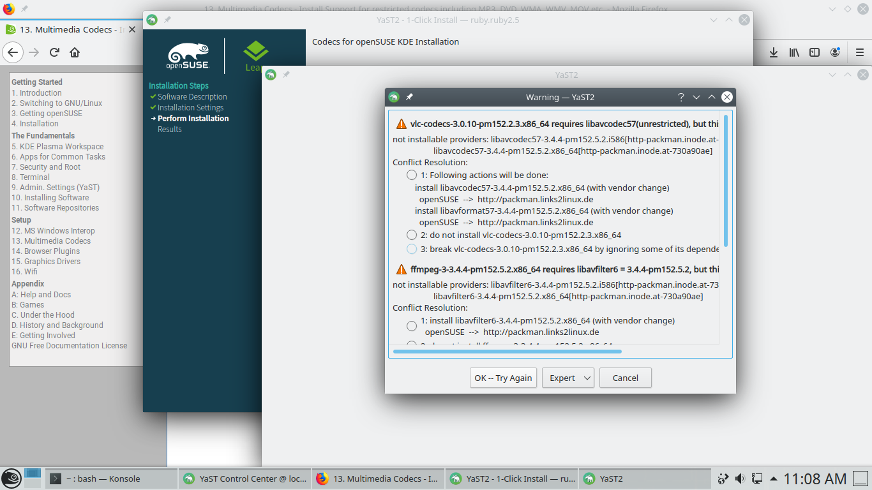Switch to YaST2 taskbar entry
This screenshot has width=872, height=490.
pyautogui.click(x=645, y=479)
